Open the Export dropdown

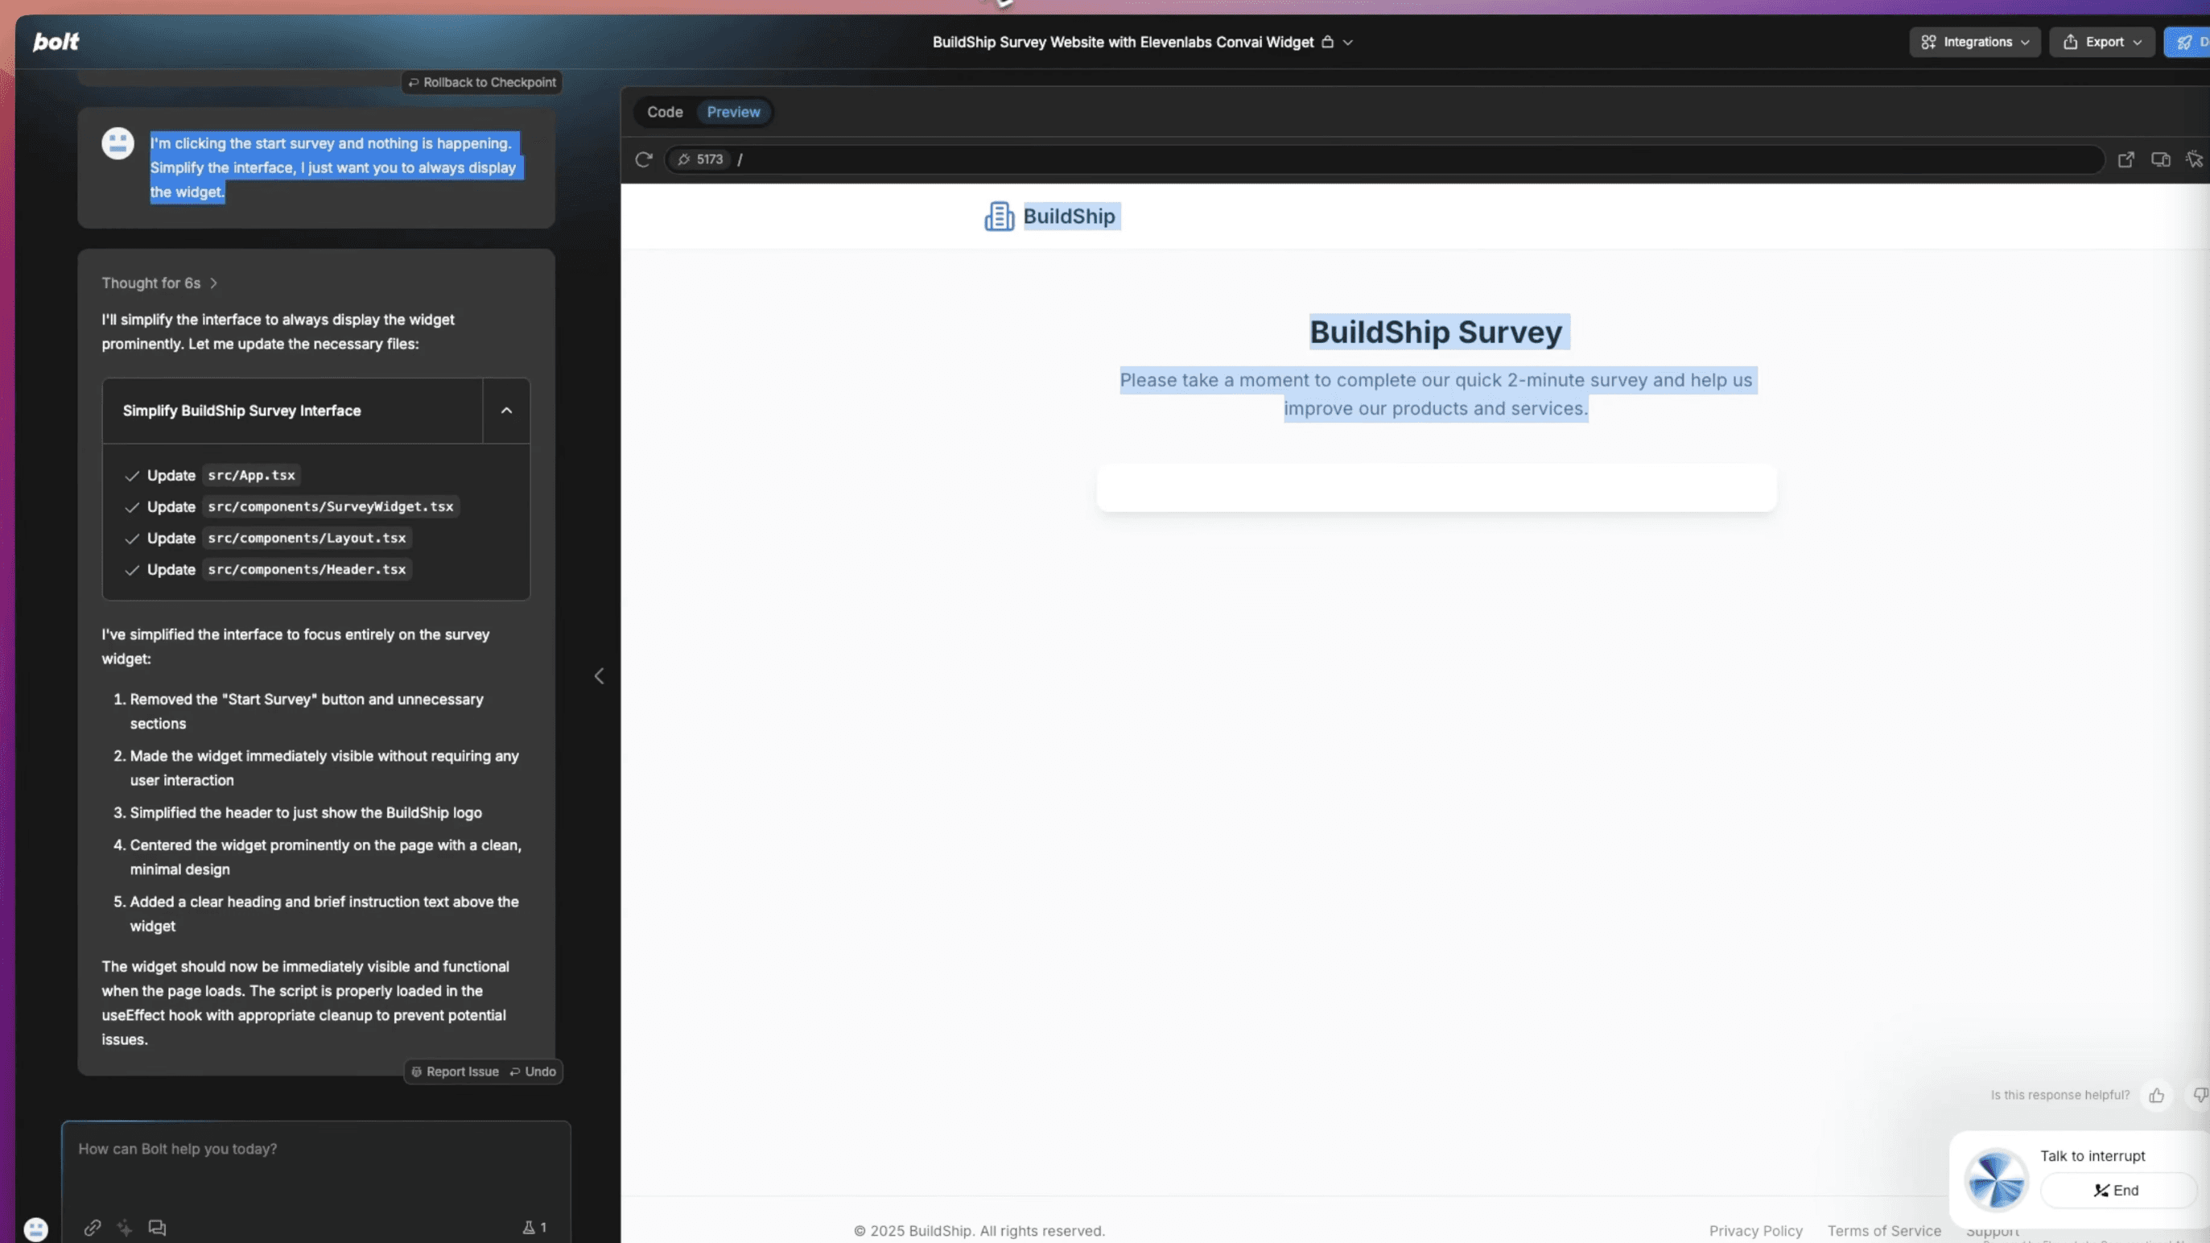point(2102,42)
